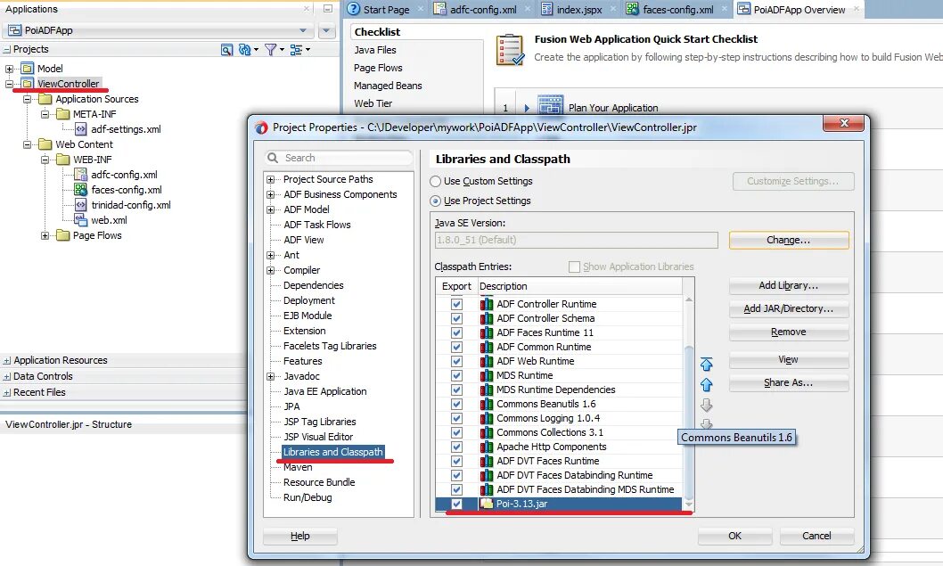The image size is (943, 566).
Task: Click the search magnifier icon in properties dialog
Action: [x=273, y=158]
